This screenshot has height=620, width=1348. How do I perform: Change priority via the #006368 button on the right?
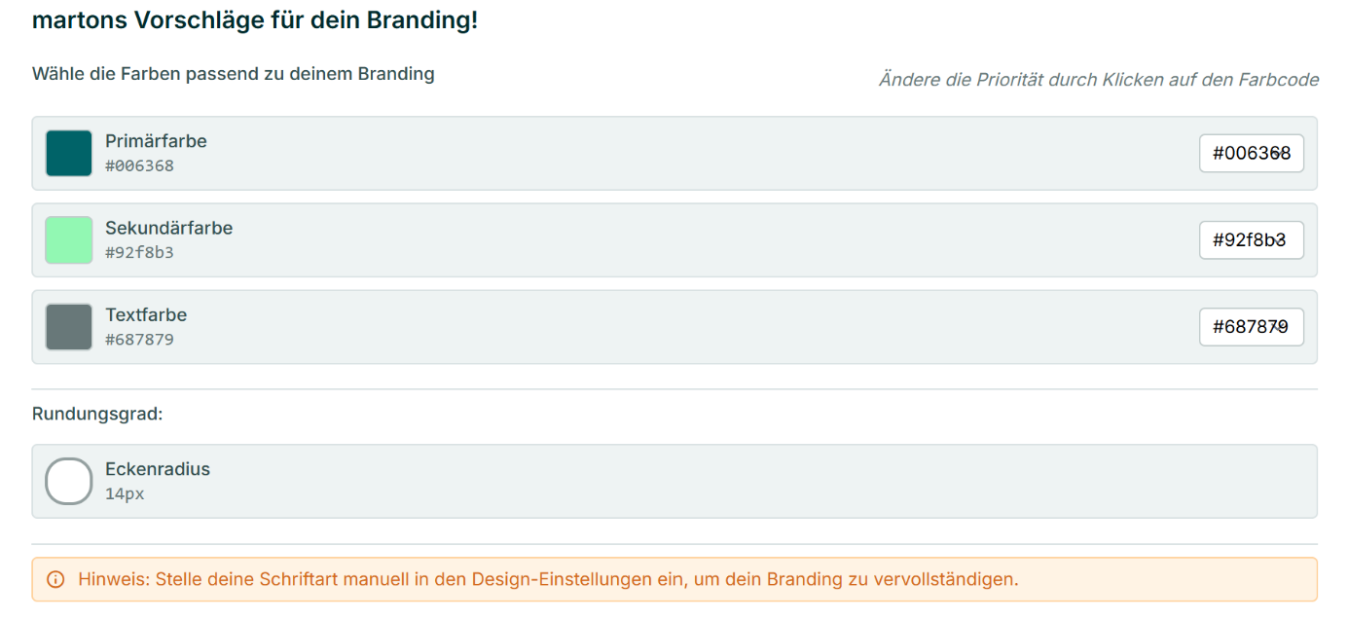point(1251,154)
